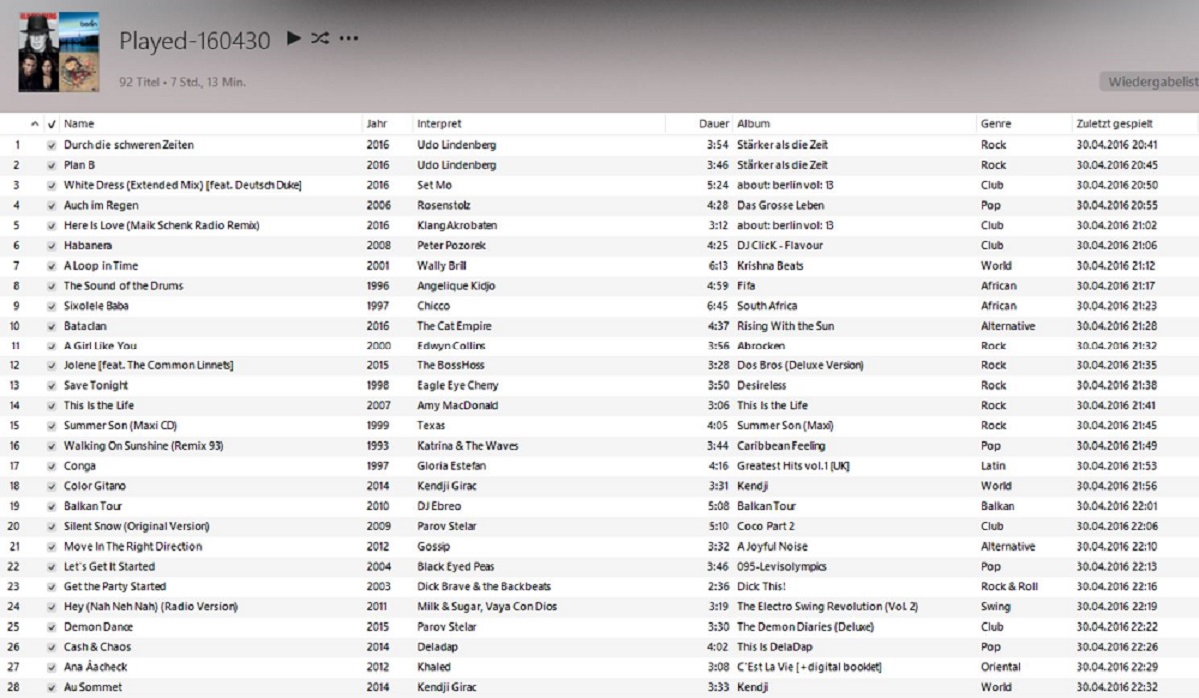Sort tracks by the Name column
1199x698 pixels.
(78, 124)
